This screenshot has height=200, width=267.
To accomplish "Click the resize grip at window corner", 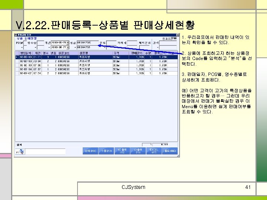I will (178, 156).
